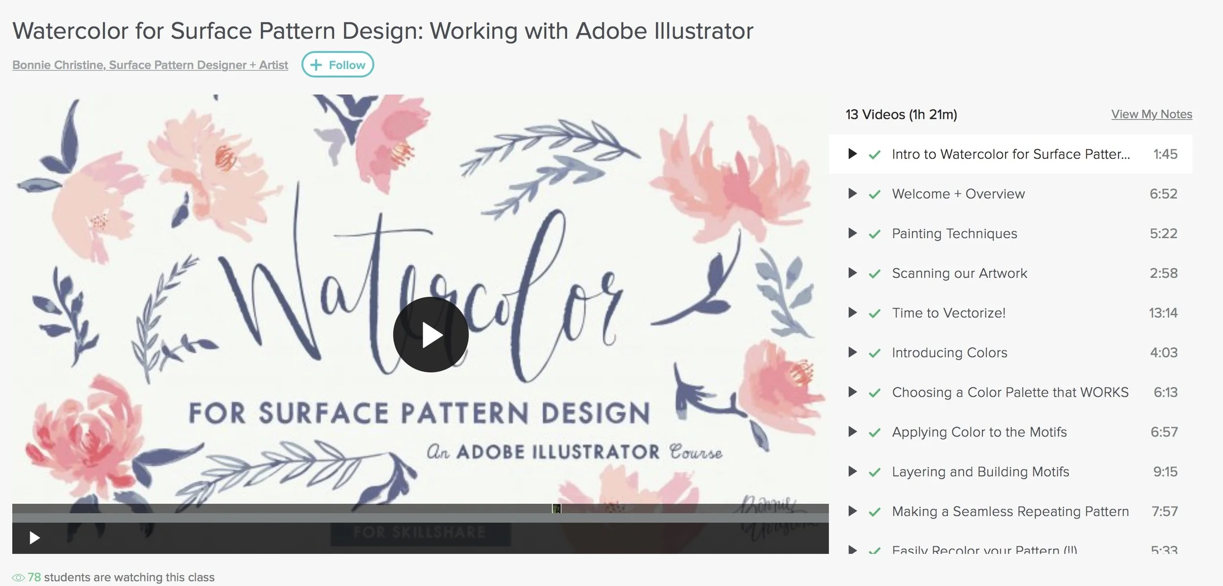Click the large center play button on video
Image resolution: width=1223 pixels, height=586 pixels.
[x=430, y=335]
